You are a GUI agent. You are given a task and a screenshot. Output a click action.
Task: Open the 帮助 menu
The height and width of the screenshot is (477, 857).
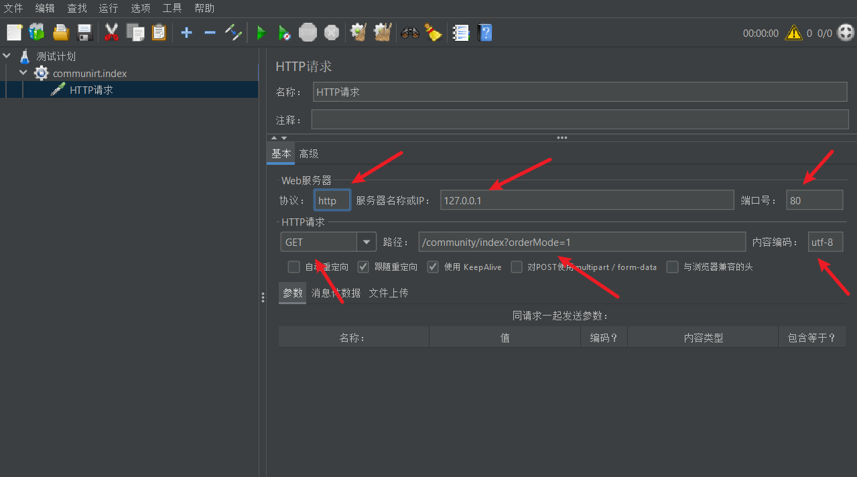pyautogui.click(x=204, y=8)
